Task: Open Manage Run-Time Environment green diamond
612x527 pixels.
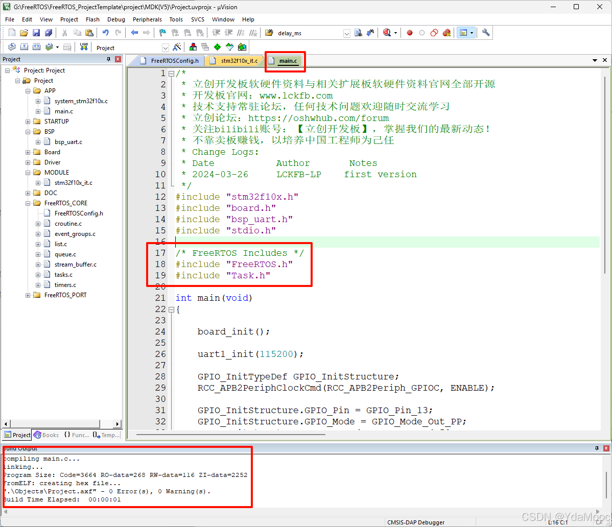Action: [x=218, y=47]
